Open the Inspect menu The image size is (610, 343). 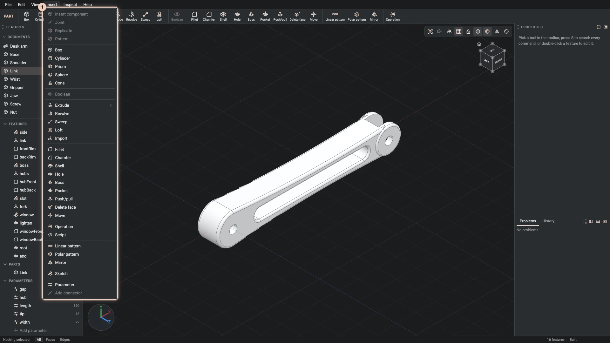point(70,4)
